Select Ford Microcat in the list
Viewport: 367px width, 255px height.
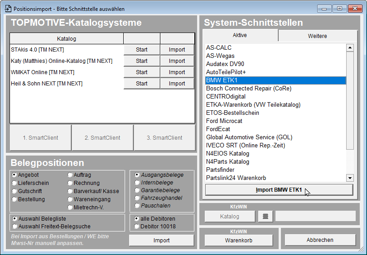click(x=275, y=121)
